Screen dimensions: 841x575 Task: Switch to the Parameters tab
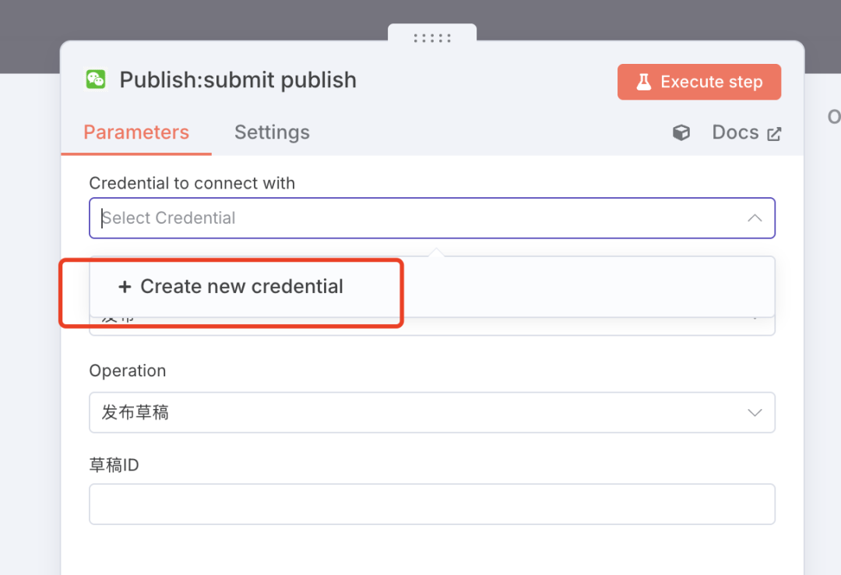(136, 132)
